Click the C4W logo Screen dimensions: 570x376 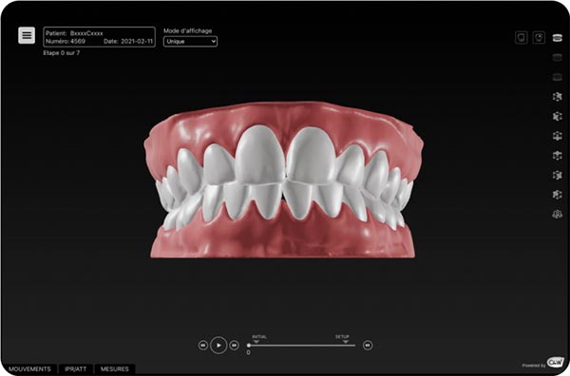click(555, 363)
